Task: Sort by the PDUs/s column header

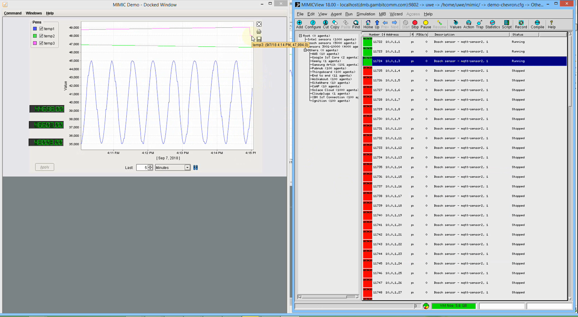Action: pos(421,35)
